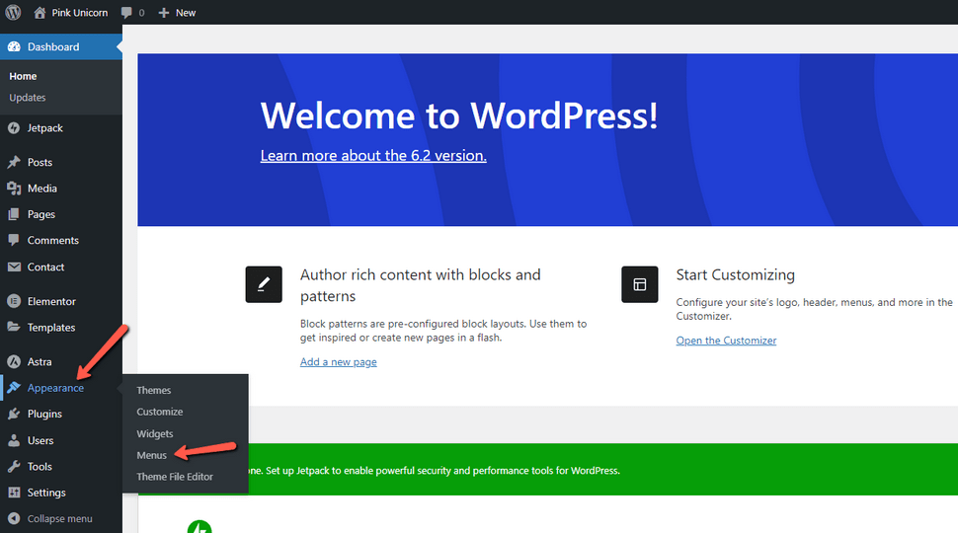Click the Users person icon

click(x=14, y=440)
